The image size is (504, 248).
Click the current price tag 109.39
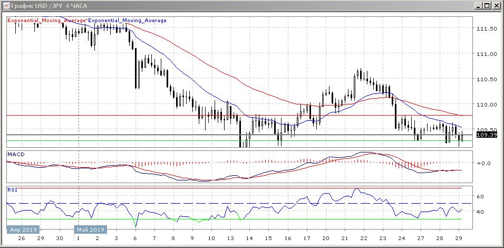(487, 135)
